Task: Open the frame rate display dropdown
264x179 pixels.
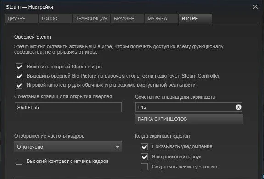Action: pyautogui.click(x=68, y=147)
